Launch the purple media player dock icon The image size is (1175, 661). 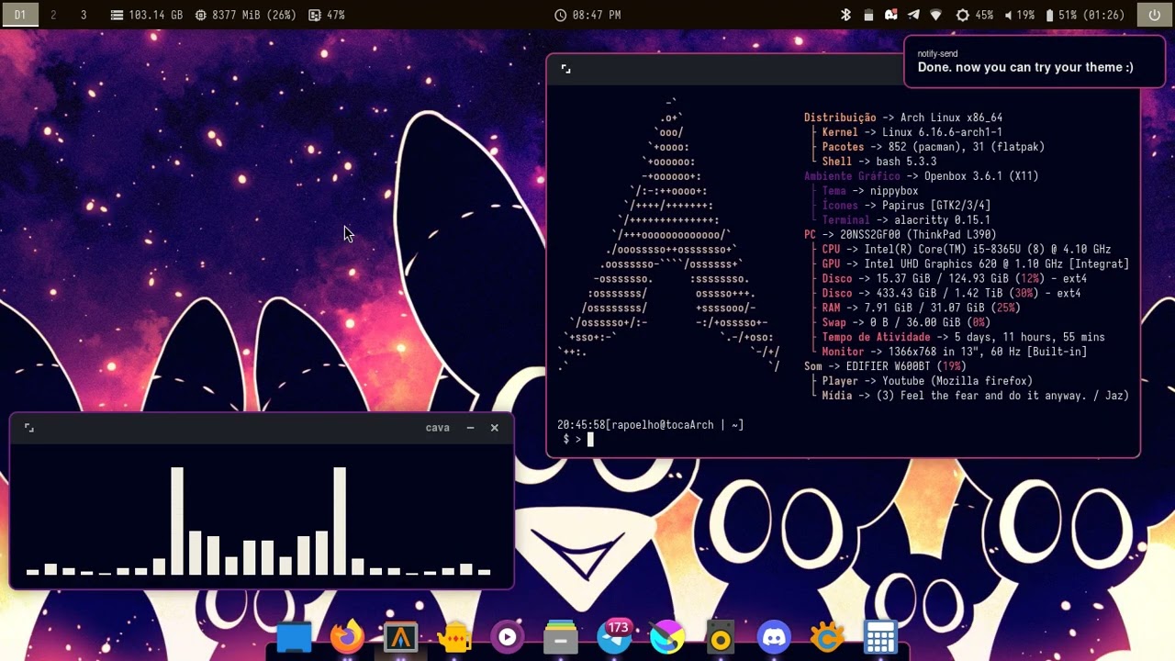(507, 637)
